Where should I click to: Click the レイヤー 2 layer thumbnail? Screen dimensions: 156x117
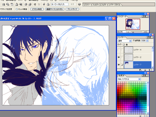click(x=129, y=57)
